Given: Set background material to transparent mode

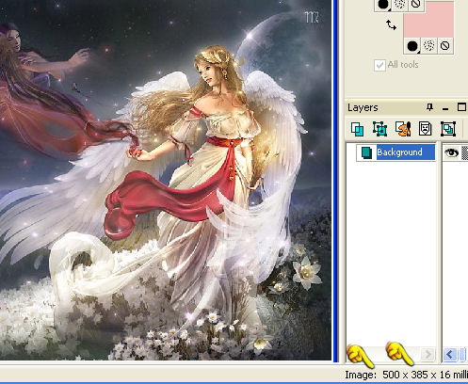Looking at the screenshot, I should point(445,46).
